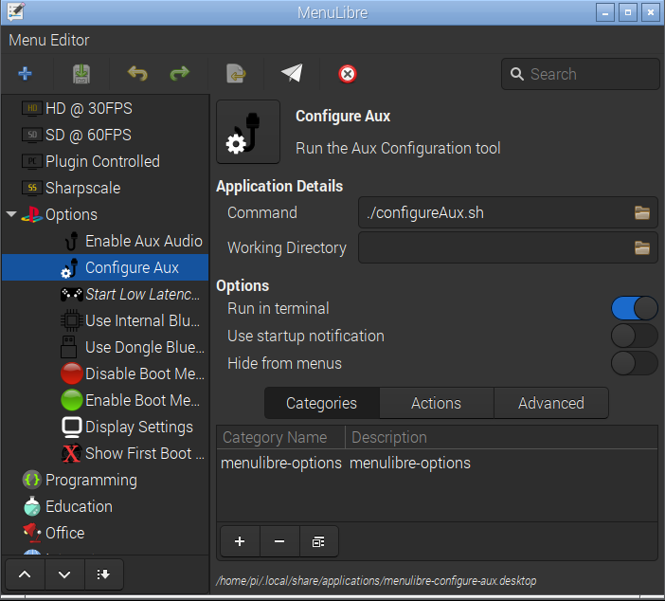
Task: Click the clear categories list icon
Action: tap(318, 541)
